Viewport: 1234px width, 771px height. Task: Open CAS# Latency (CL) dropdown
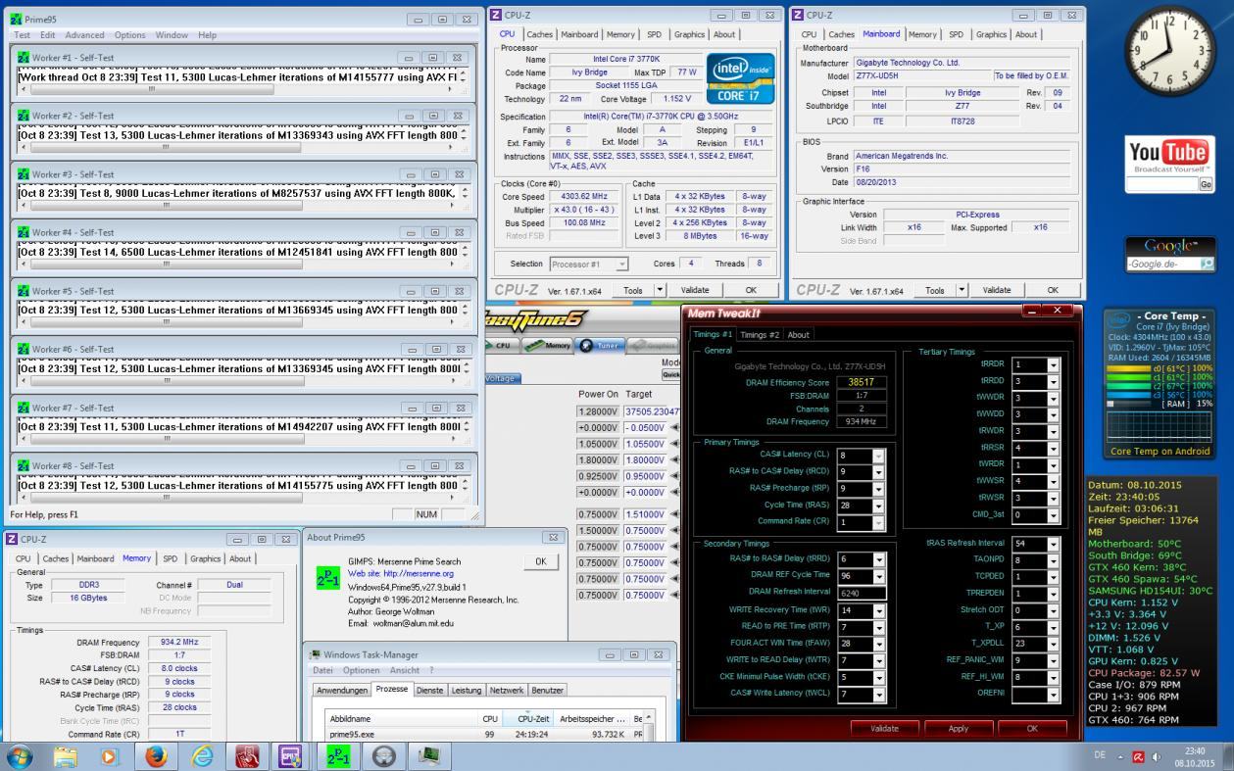(x=877, y=456)
